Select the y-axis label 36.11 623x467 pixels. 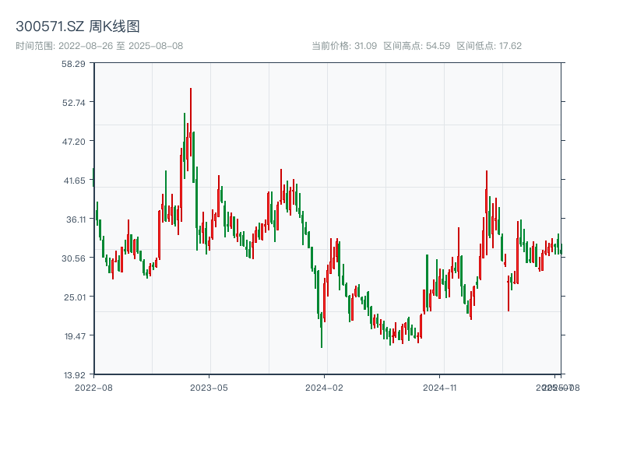coord(76,219)
